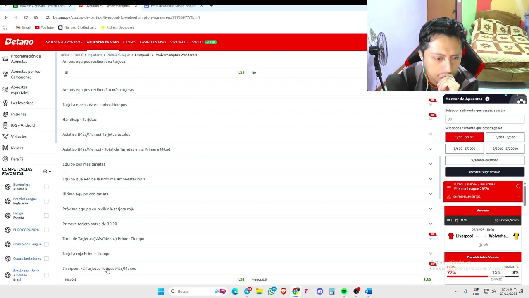Open the Apuestas Deportivas menu
This screenshot has width=529, height=298.
click(64, 42)
